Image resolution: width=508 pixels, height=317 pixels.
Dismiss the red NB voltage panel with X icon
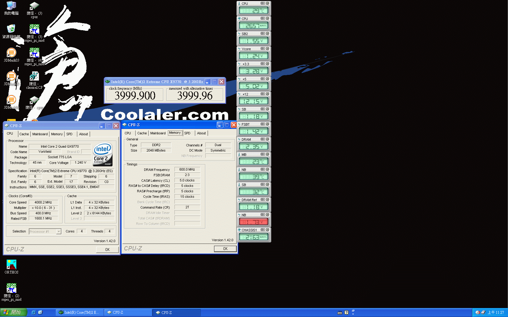[267, 215]
